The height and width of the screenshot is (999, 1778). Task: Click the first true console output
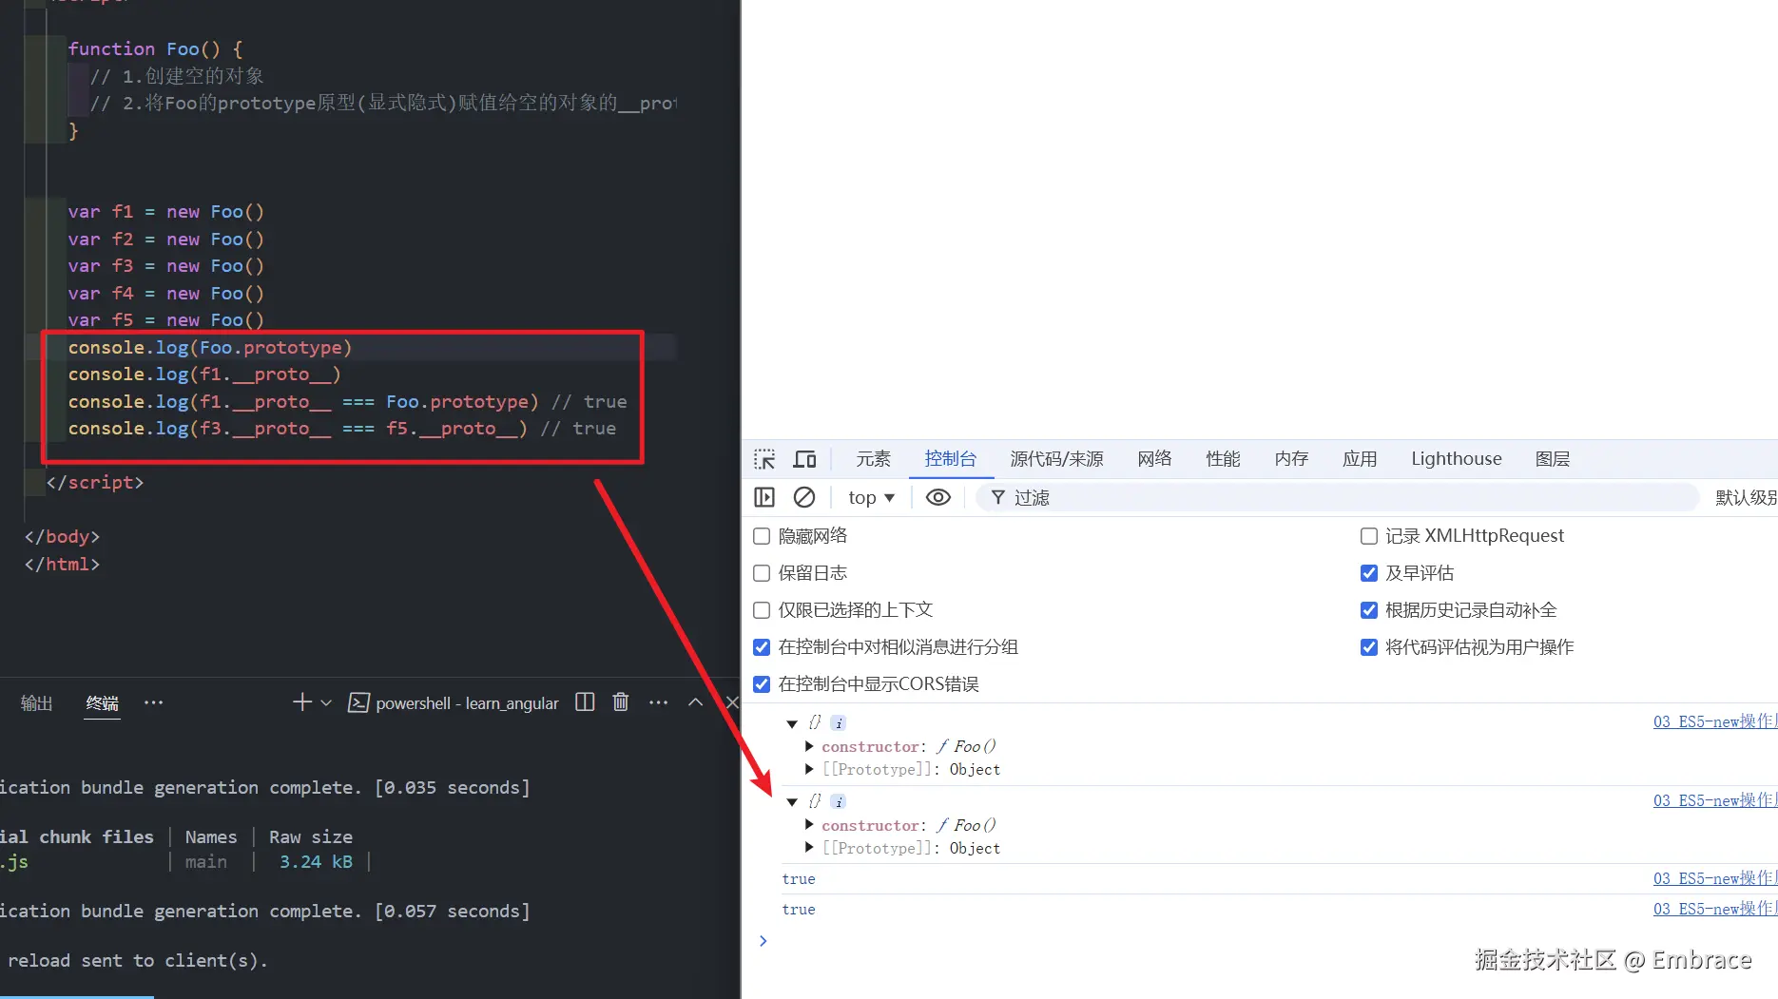click(799, 879)
